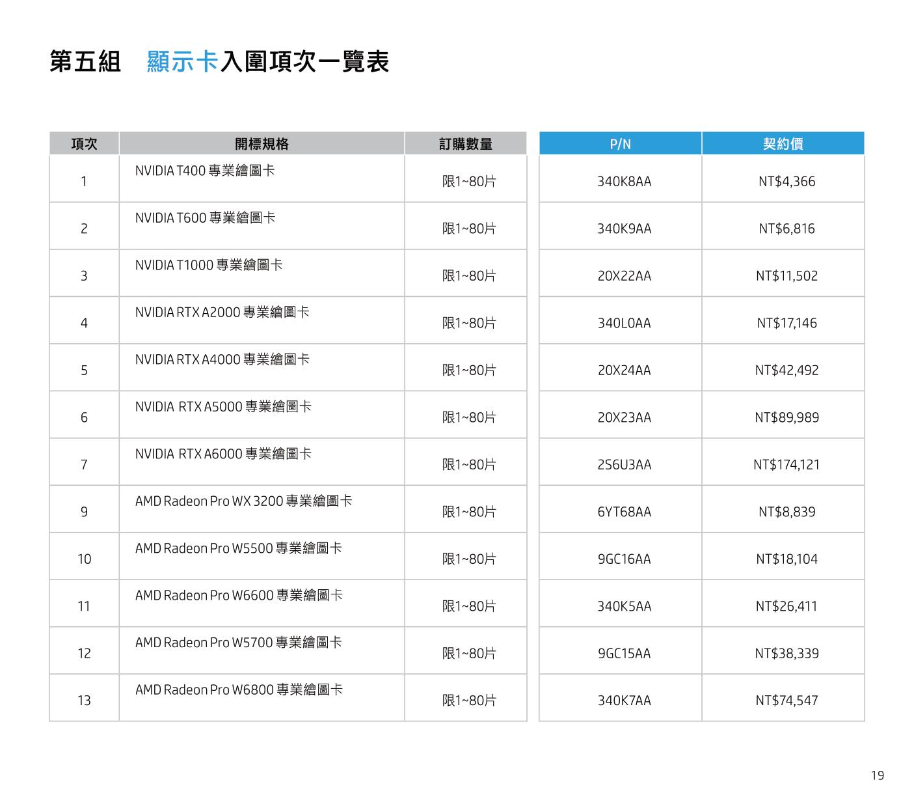Viewport: 914px width, 808px height.
Task: Click part number 20X24AA
Action: (x=624, y=370)
